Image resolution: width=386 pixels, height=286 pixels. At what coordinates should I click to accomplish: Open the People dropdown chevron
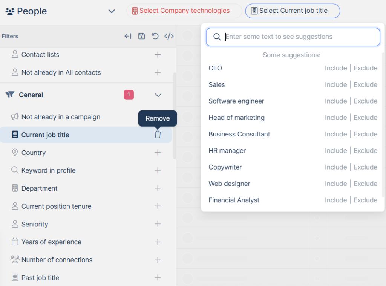112,11
